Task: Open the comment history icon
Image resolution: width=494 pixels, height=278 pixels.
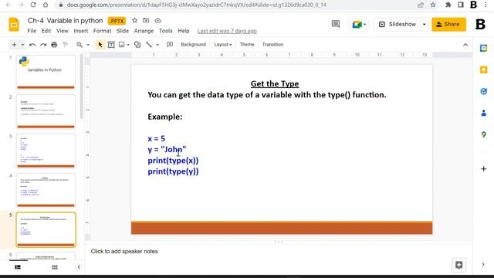Action: (336, 24)
